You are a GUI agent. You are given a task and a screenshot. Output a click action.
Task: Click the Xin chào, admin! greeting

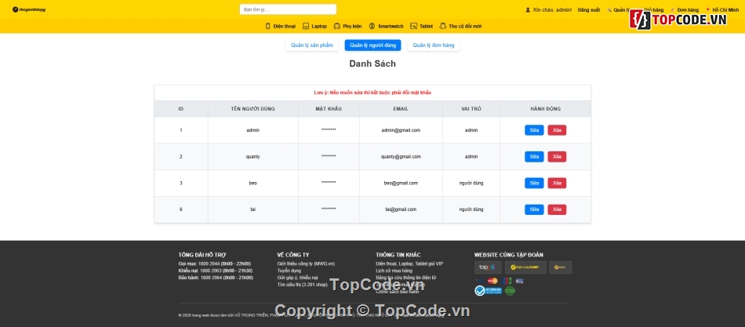coord(552,10)
